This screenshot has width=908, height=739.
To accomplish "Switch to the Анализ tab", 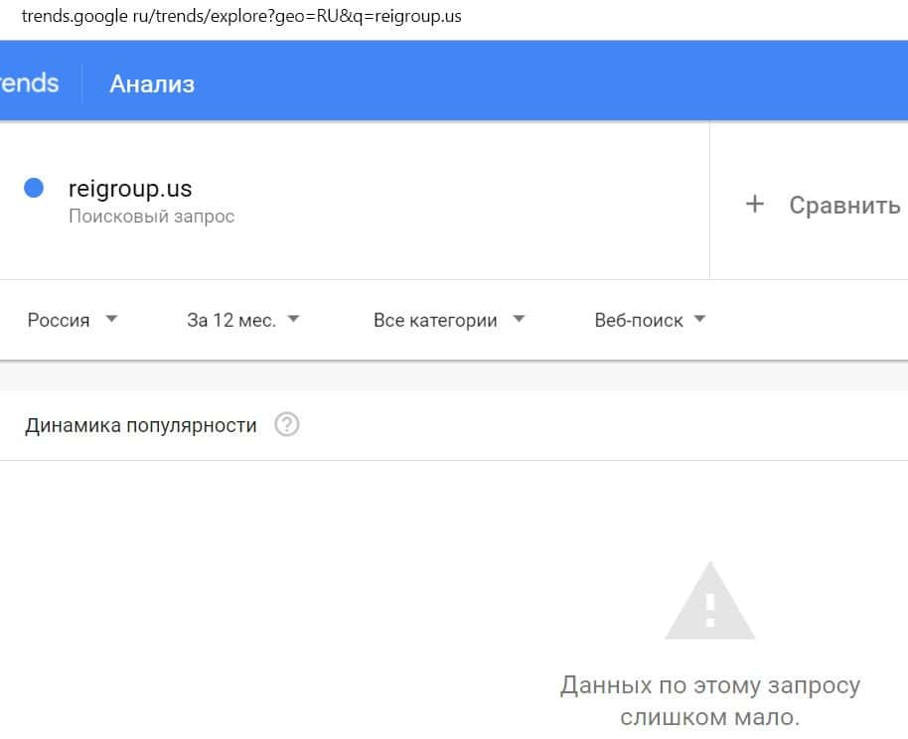I will [x=152, y=83].
